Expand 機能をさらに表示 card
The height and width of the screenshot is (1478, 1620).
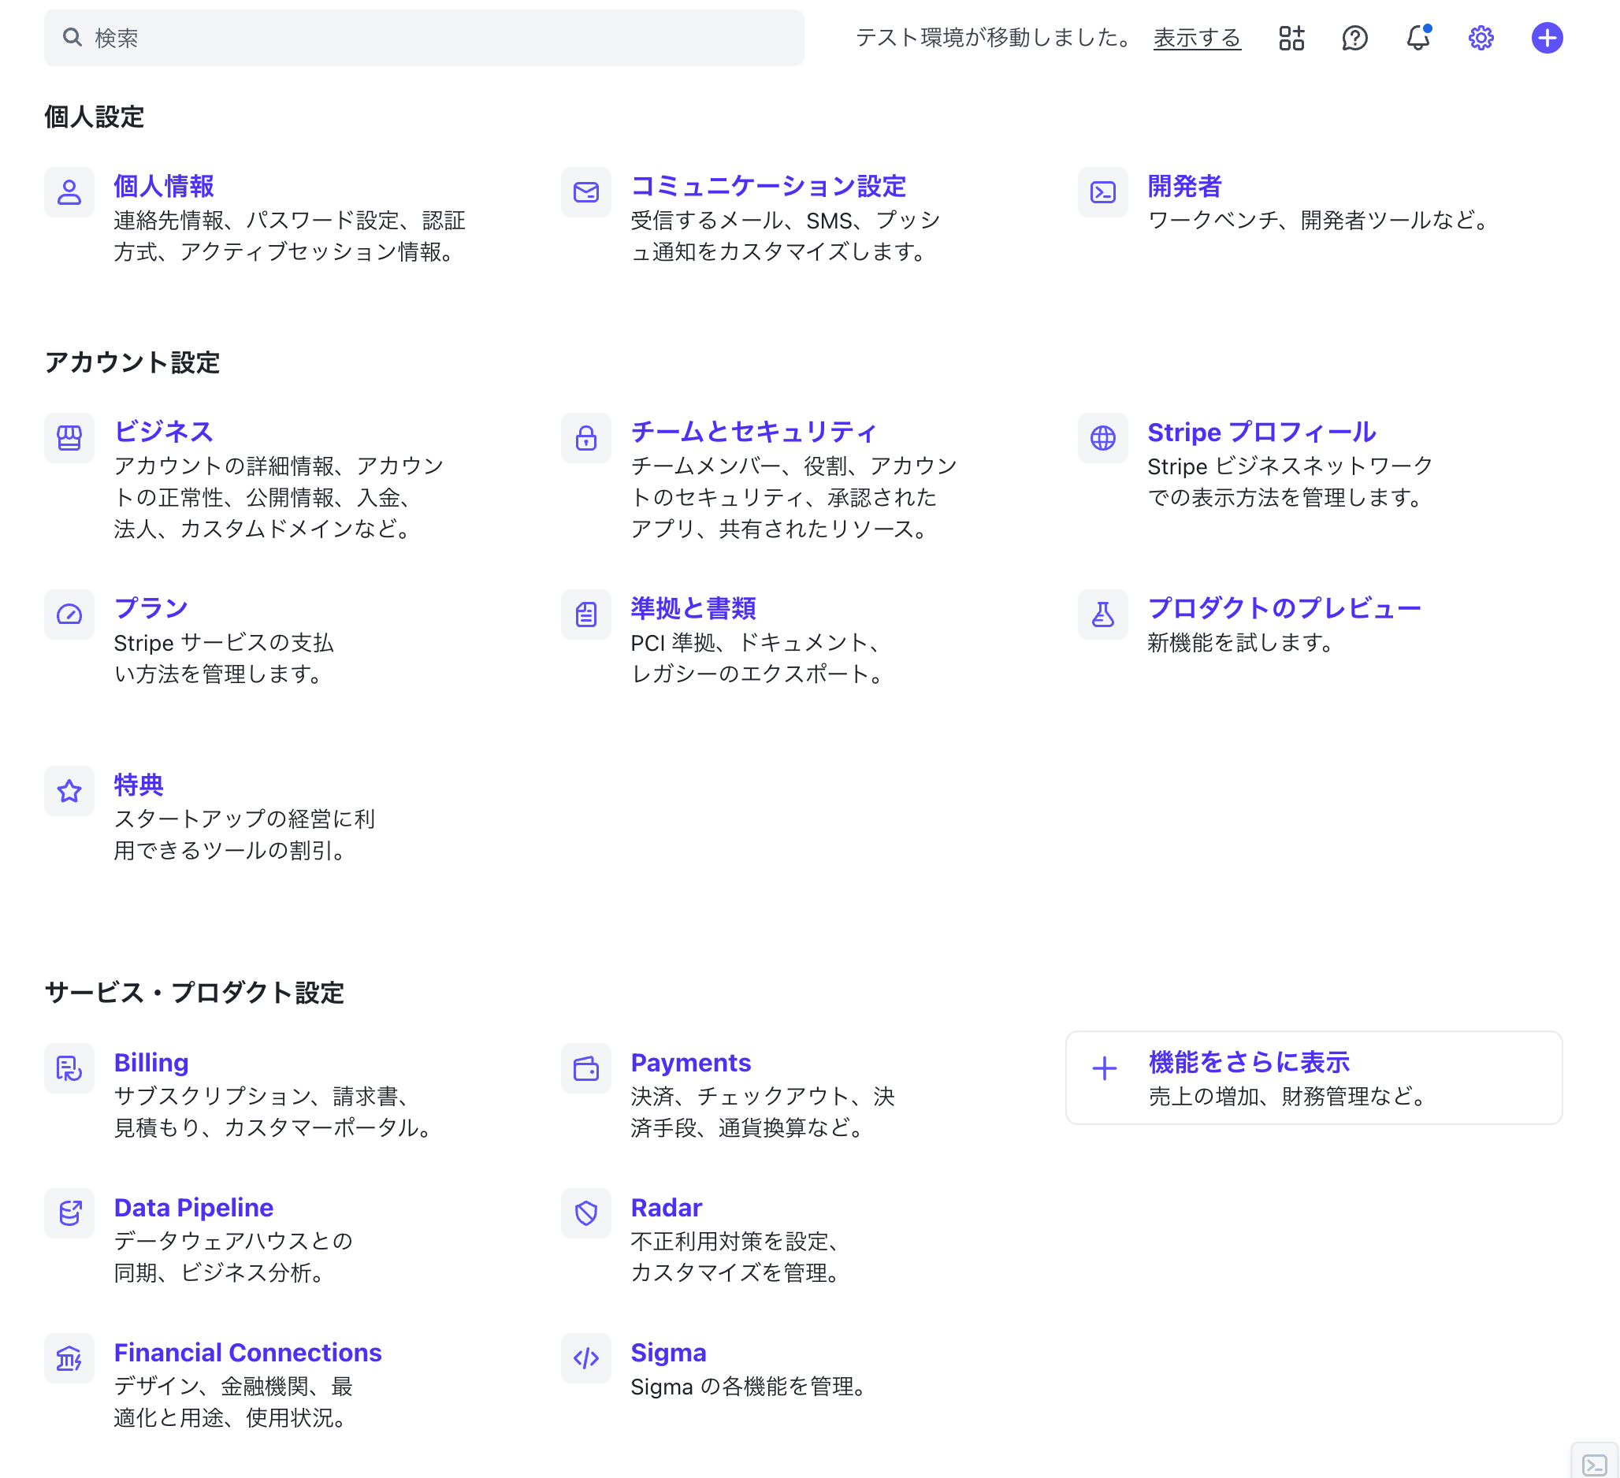pos(1313,1077)
